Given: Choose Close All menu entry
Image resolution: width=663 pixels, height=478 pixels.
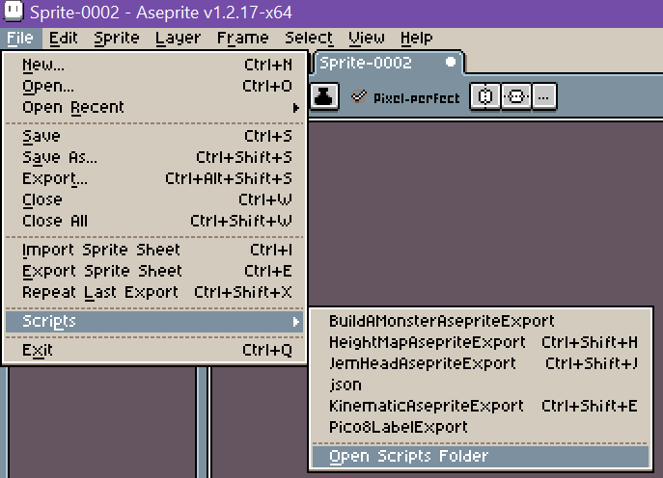Looking at the screenshot, I should (x=154, y=221).
